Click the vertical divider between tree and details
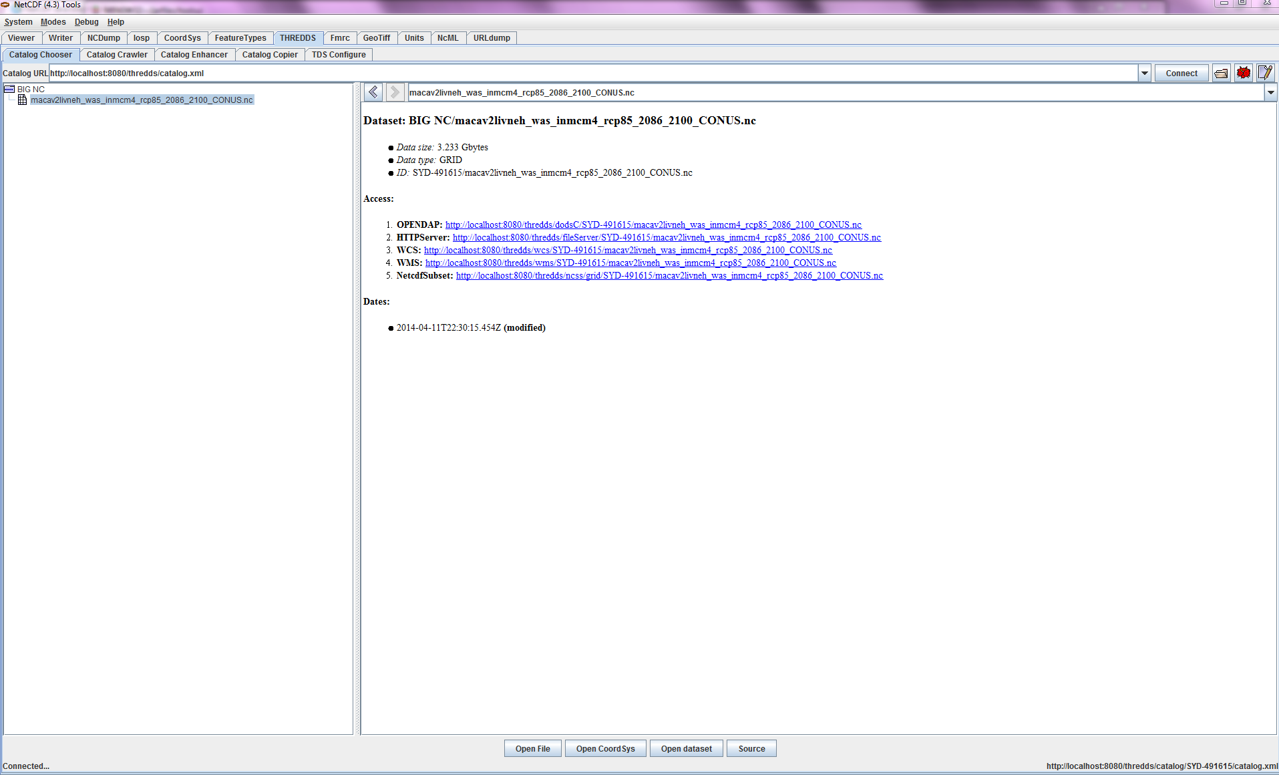Screen dimensions: 1279x775 (x=357, y=408)
